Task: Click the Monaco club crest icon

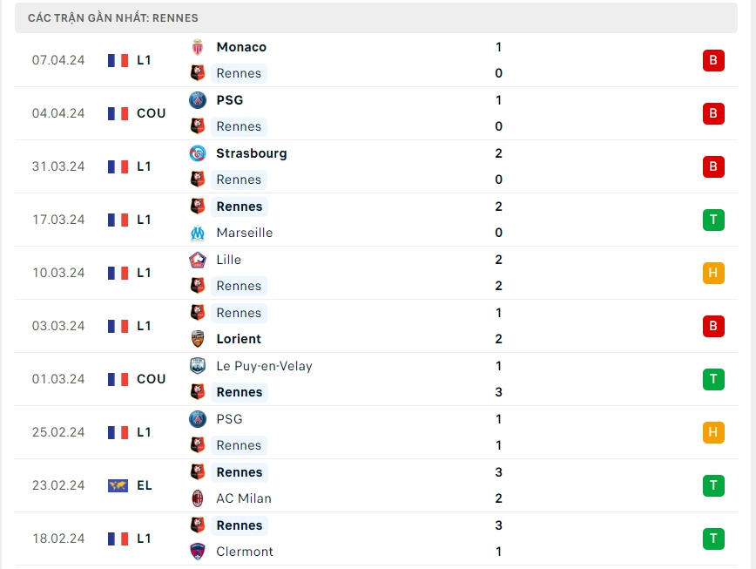Action: pos(198,47)
